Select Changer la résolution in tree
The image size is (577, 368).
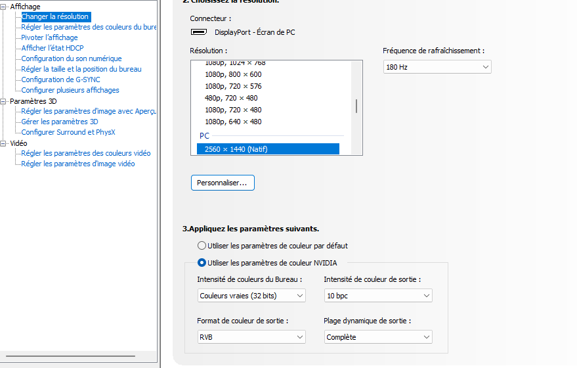[x=55, y=16]
